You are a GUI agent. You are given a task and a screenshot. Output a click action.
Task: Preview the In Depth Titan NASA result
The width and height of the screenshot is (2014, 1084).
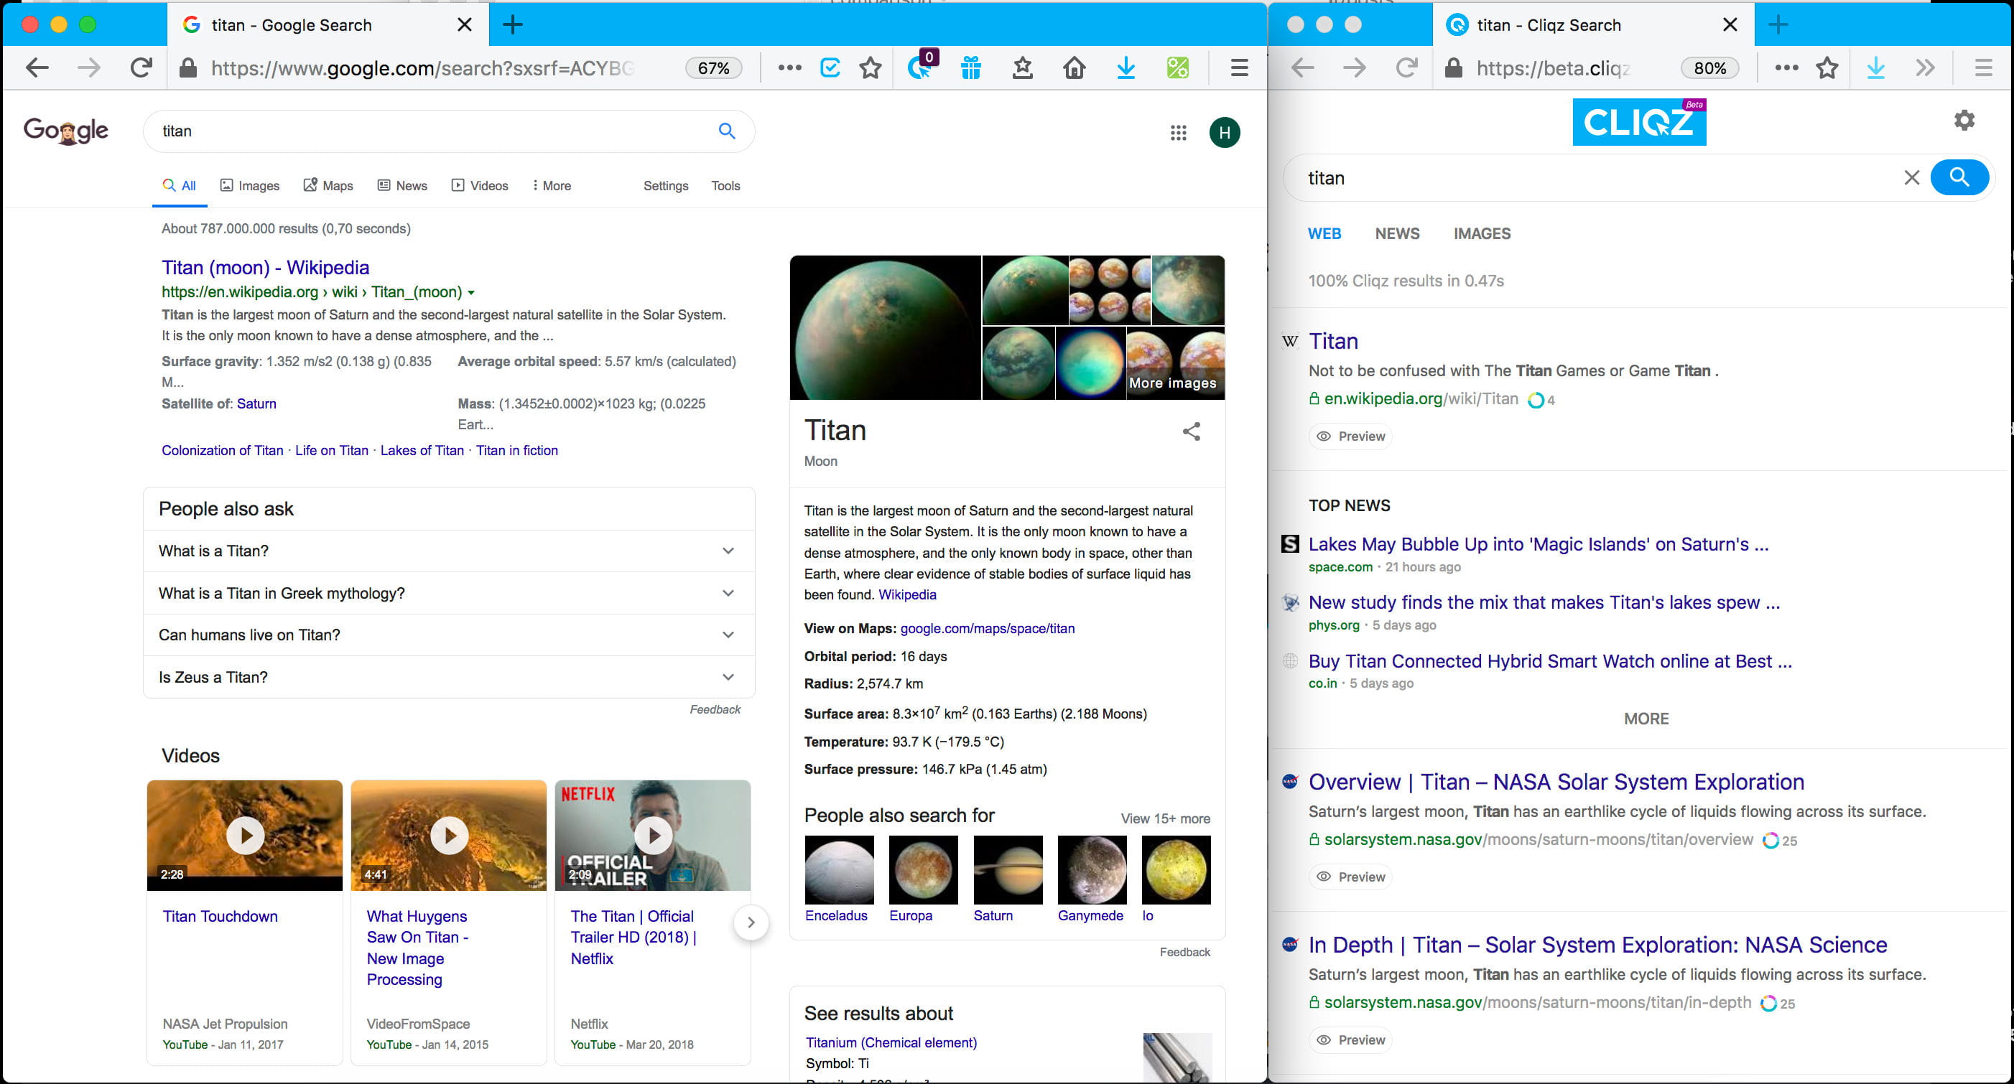click(x=1350, y=1039)
